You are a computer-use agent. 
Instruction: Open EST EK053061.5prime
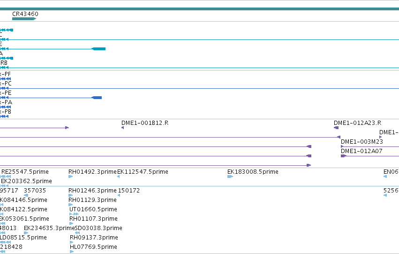24,219
